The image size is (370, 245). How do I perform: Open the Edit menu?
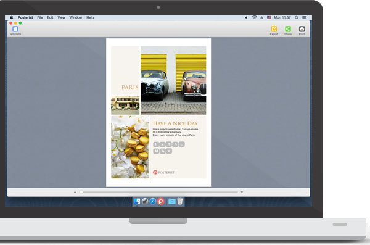coord(50,17)
